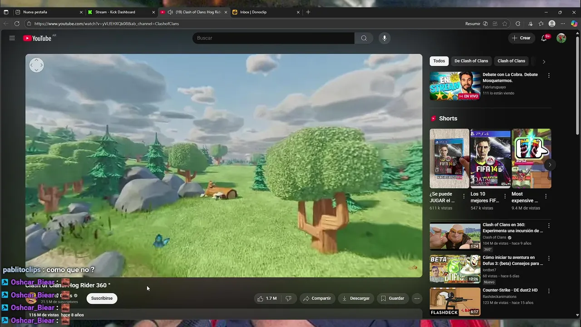Close the Clash of Clans: Hog Rider tab
Image resolution: width=581 pixels, height=327 pixels.
point(226,12)
